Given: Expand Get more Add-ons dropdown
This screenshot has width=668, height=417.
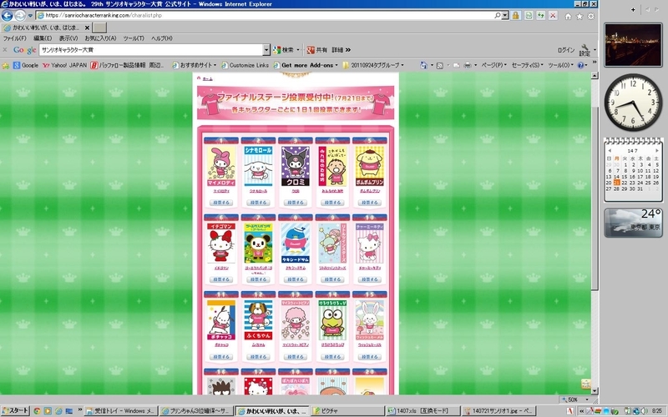Looking at the screenshot, I should click(x=337, y=66).
